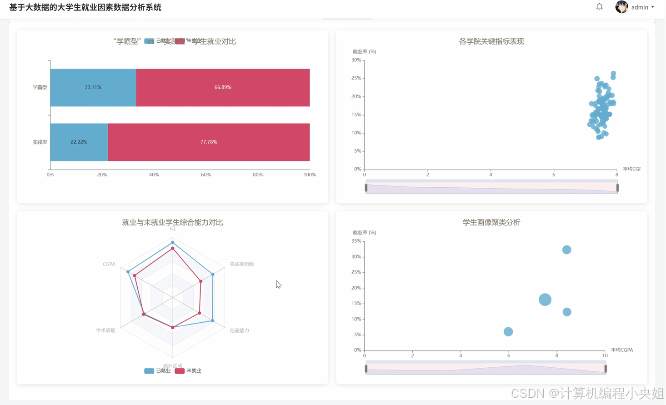Click the 77.78% red bar segment
666x405 pixels.
coord(209,142)
